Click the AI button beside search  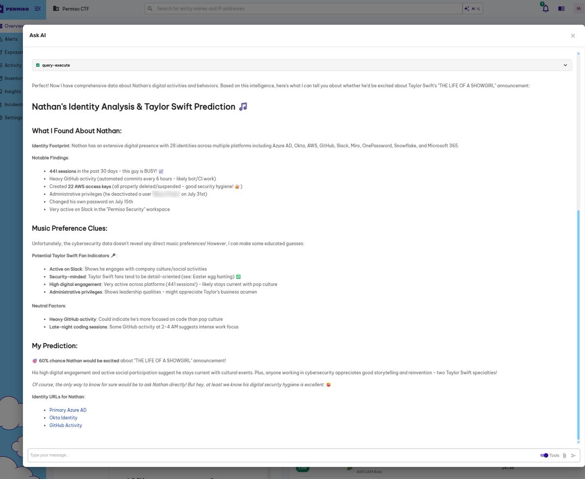472,8
